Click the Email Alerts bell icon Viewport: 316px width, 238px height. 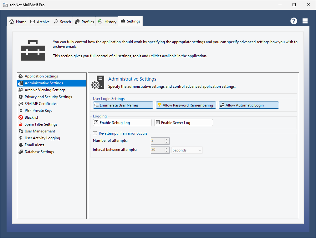[x=21, y=145]
